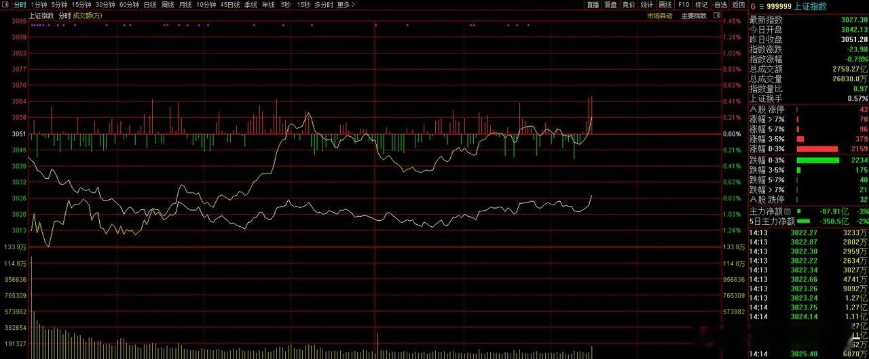Click the 0.00% axis label
The image size is (869, 359).
tap(733, 133)
